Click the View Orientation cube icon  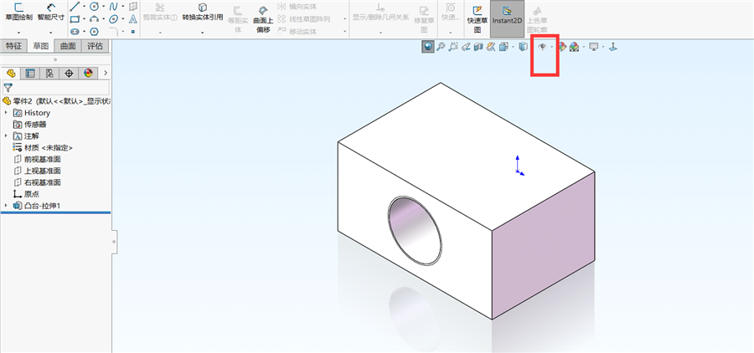[504, 47]
